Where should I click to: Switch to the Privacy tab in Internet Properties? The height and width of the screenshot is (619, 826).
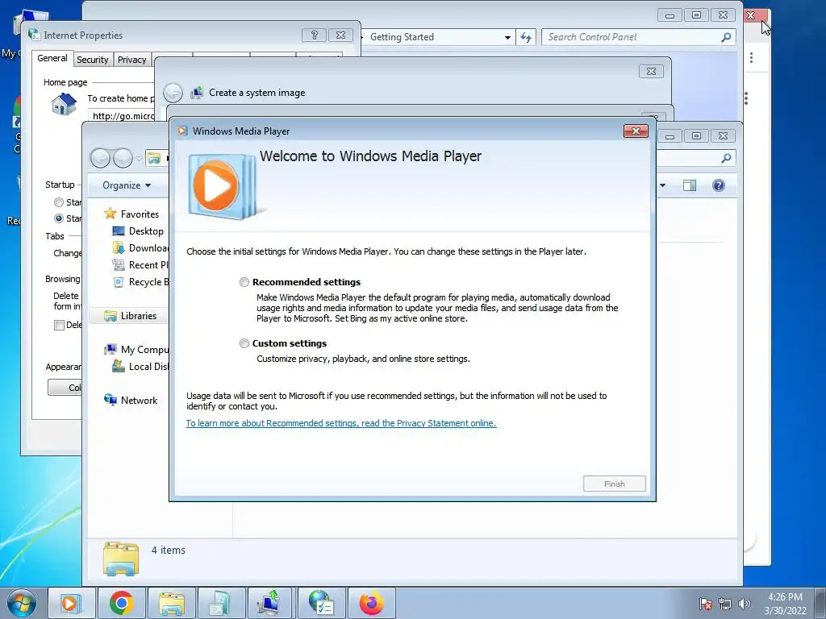click(x=131, y=60)
